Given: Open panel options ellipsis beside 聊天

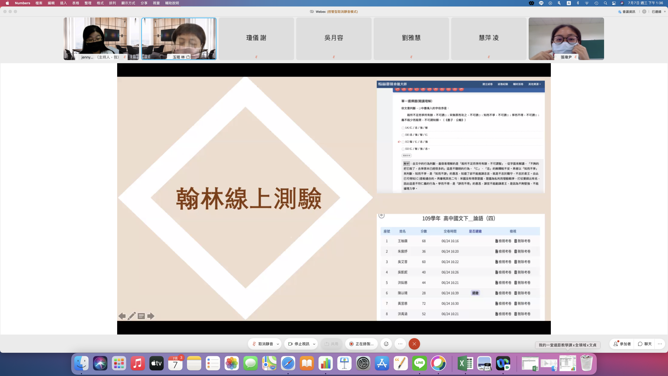Looking at the screenshot, I should (x=660, y=344).
